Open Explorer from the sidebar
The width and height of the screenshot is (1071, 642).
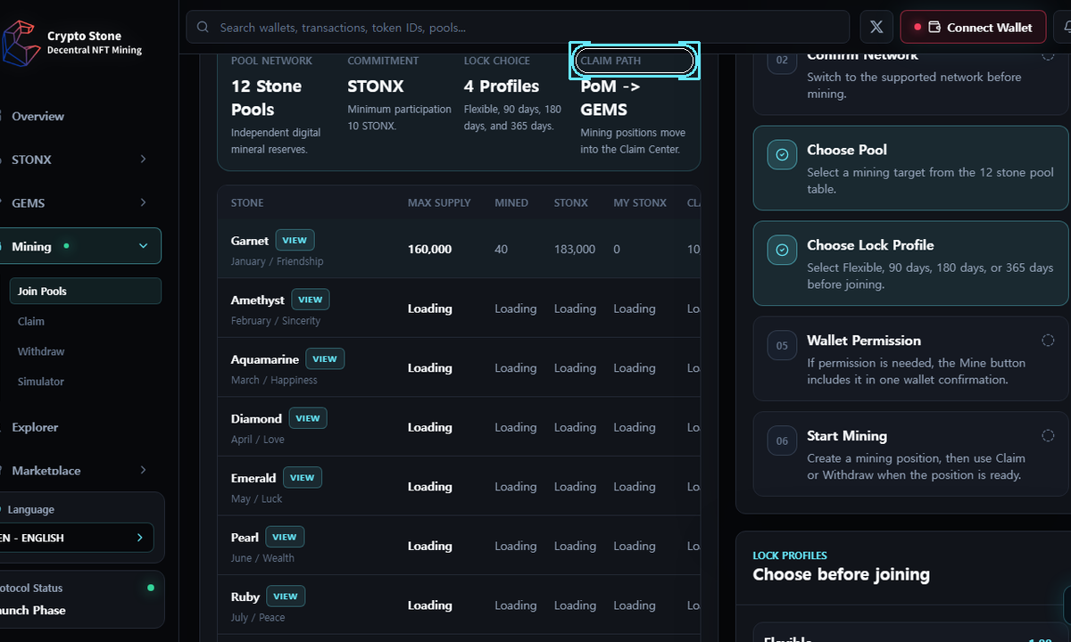[35, 428]
